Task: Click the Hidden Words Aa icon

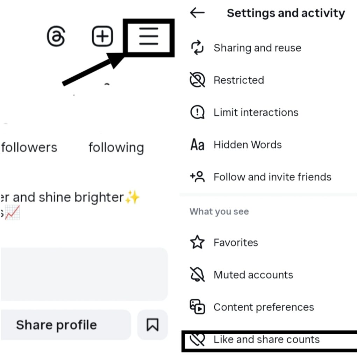Action: (197, 145)
